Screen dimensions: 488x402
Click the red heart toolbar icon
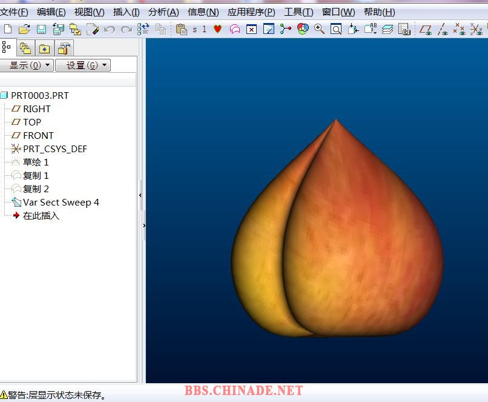point(218,29)
